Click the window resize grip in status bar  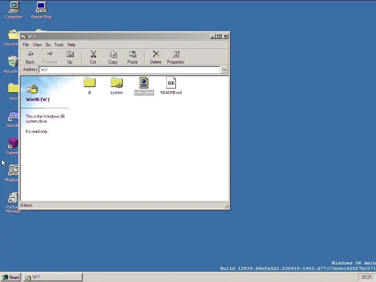pos(226,206)
